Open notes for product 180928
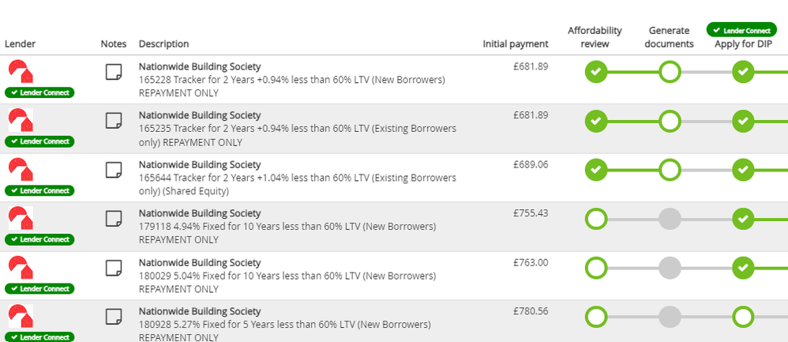Screen dimensions: 788x342 coord(114,317)
